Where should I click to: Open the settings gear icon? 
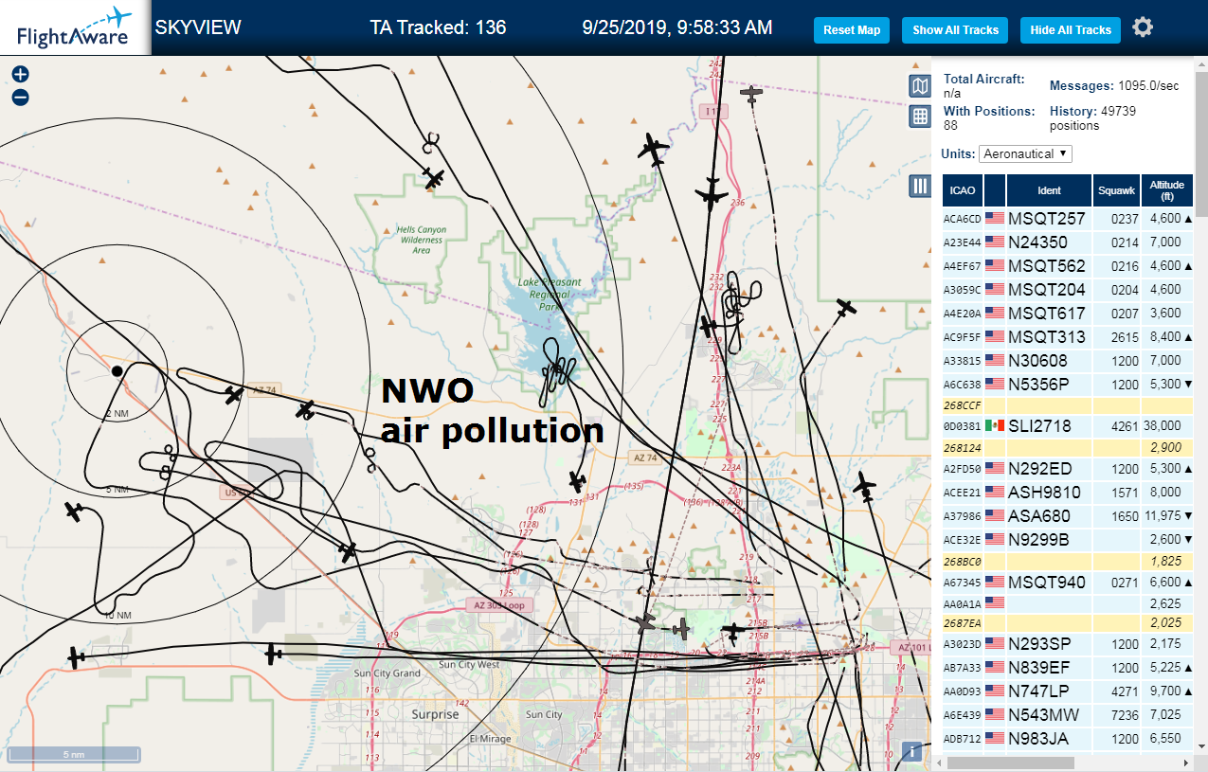[1143, 27]
